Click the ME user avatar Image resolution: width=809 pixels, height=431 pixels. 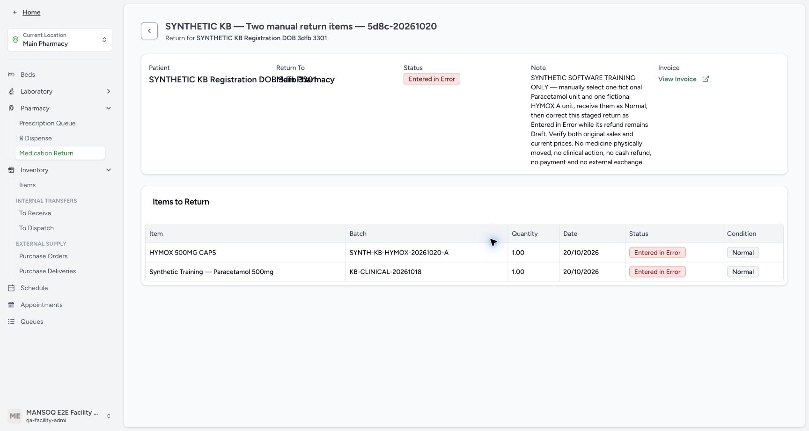point(15,416)
